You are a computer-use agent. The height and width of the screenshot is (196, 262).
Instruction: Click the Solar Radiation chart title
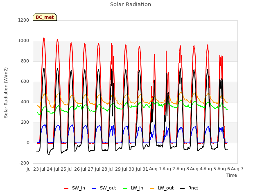[131, 4]
